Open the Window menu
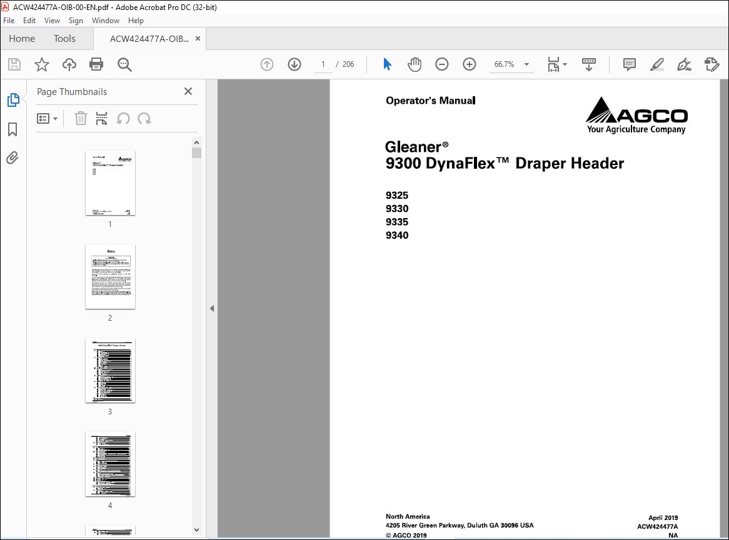The image size is (729, 540). coord(106,21)
